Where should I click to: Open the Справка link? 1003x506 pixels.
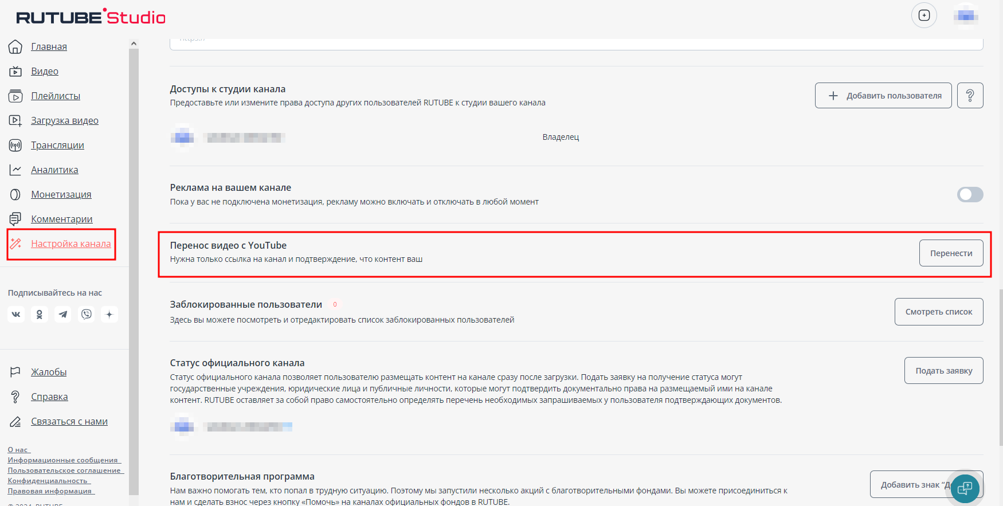(49, 397)
